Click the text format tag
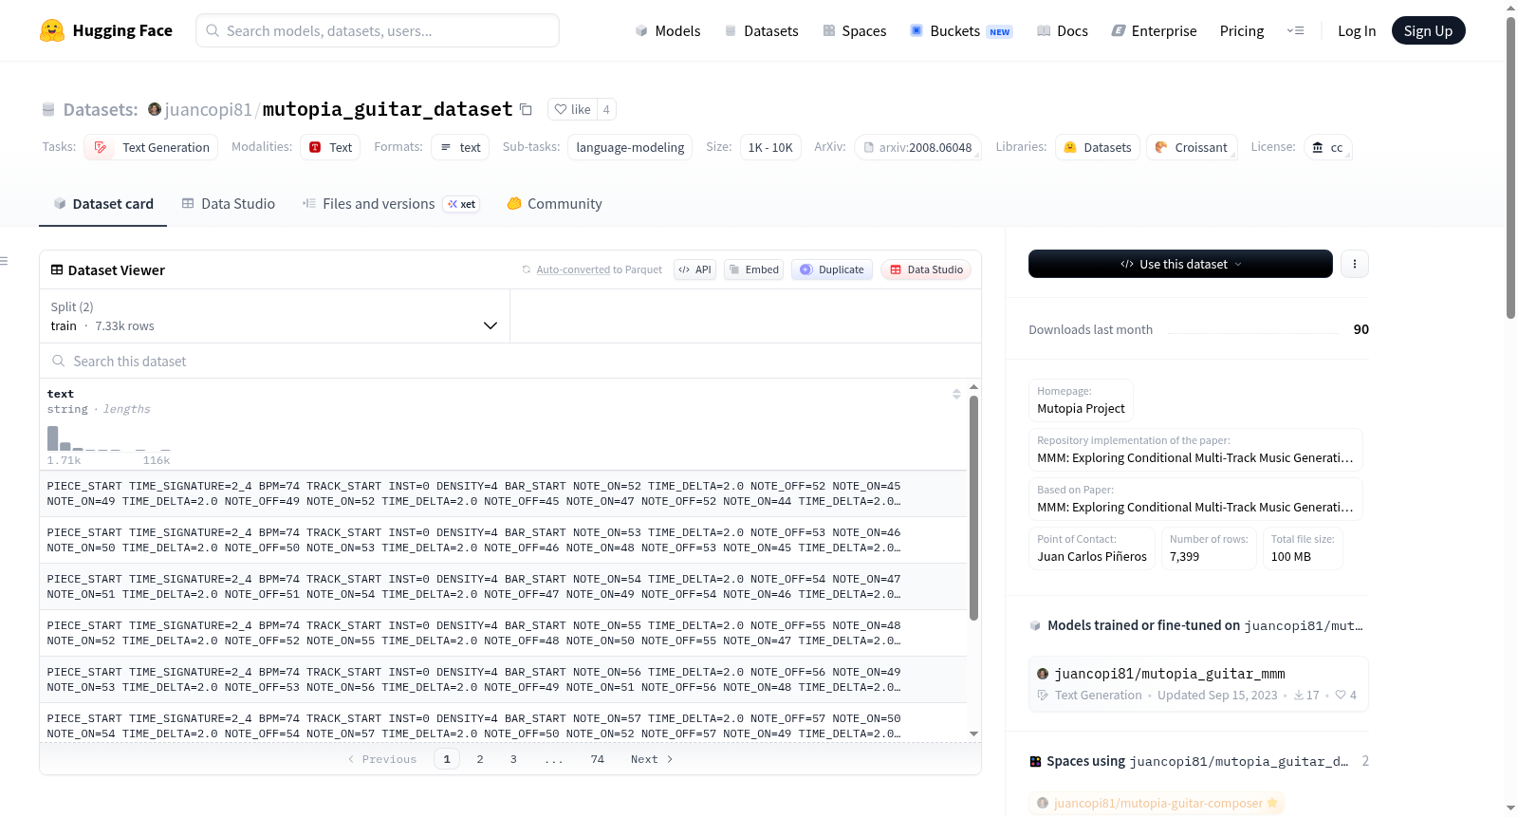1518x817 pixels. point(460,147)
